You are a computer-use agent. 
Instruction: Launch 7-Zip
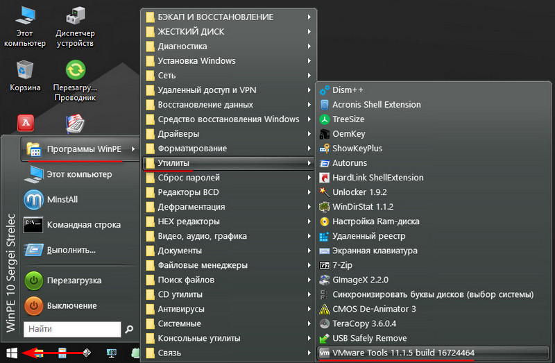[x=433, y=265]
